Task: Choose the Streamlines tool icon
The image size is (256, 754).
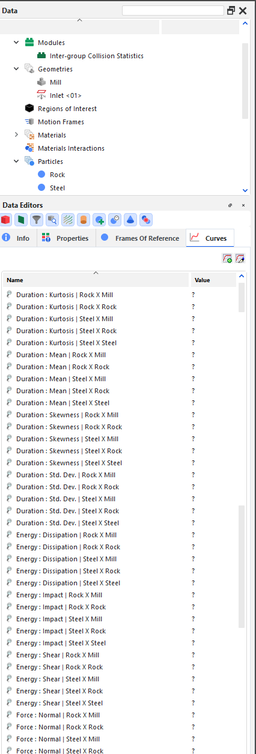Action: point(69,220)
